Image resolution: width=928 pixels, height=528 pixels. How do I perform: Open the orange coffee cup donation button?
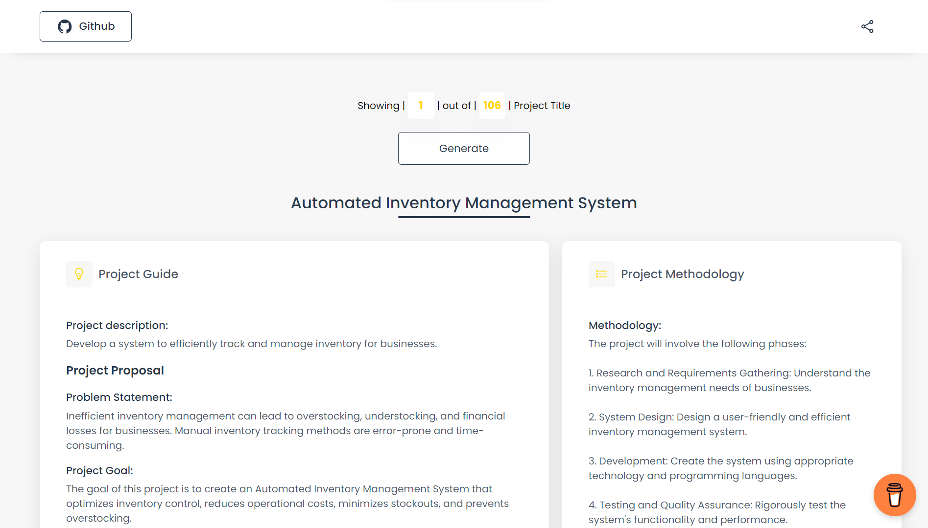(894, 495)
